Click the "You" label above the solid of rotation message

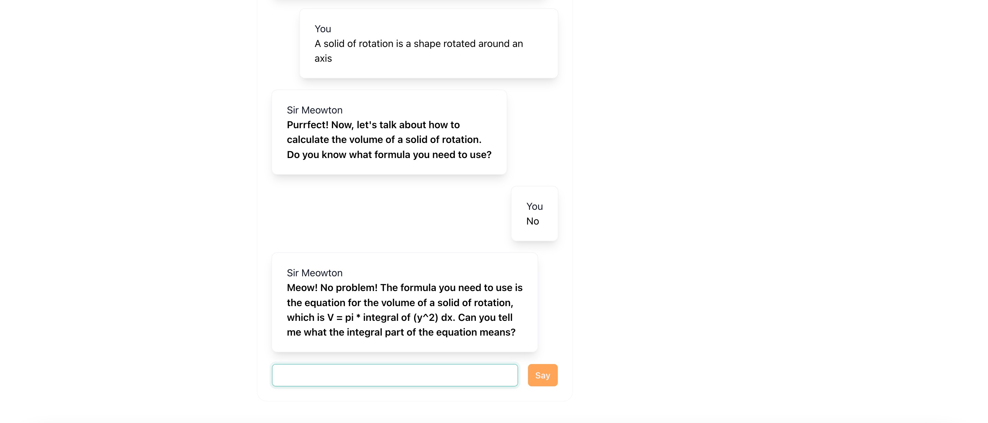tap(322, 29)
